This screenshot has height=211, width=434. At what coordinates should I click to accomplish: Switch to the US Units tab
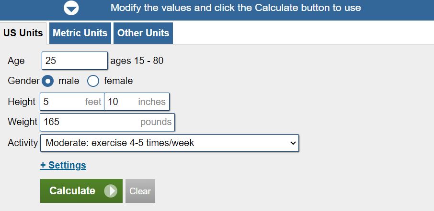coord(23,33)
